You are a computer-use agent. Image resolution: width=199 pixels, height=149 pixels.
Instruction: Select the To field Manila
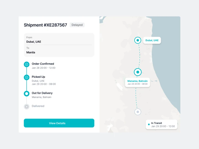coord(59,50)
